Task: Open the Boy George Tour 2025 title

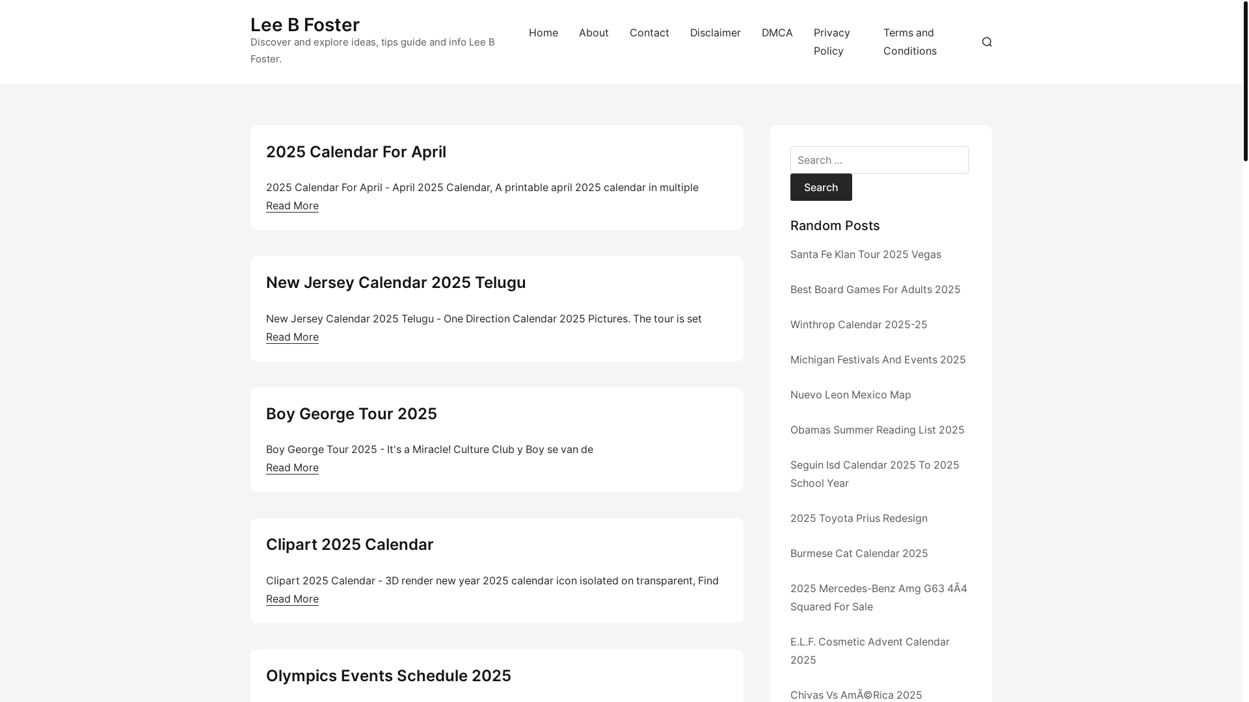Action: coord(351,413)
